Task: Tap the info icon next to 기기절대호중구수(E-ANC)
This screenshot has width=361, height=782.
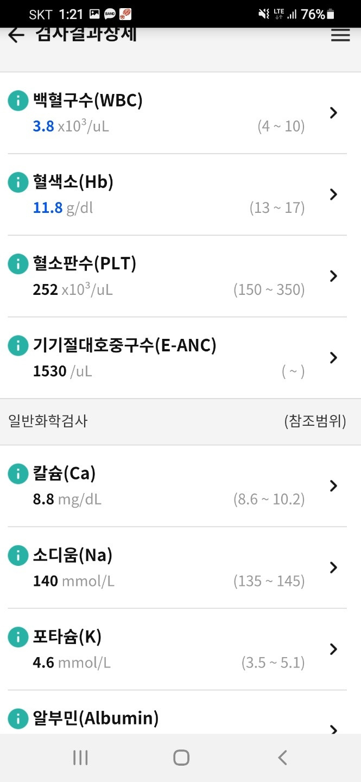Action: (x=18, y=345)
